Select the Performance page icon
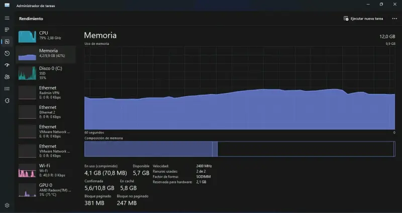402x213 pixels. point(7,42)
